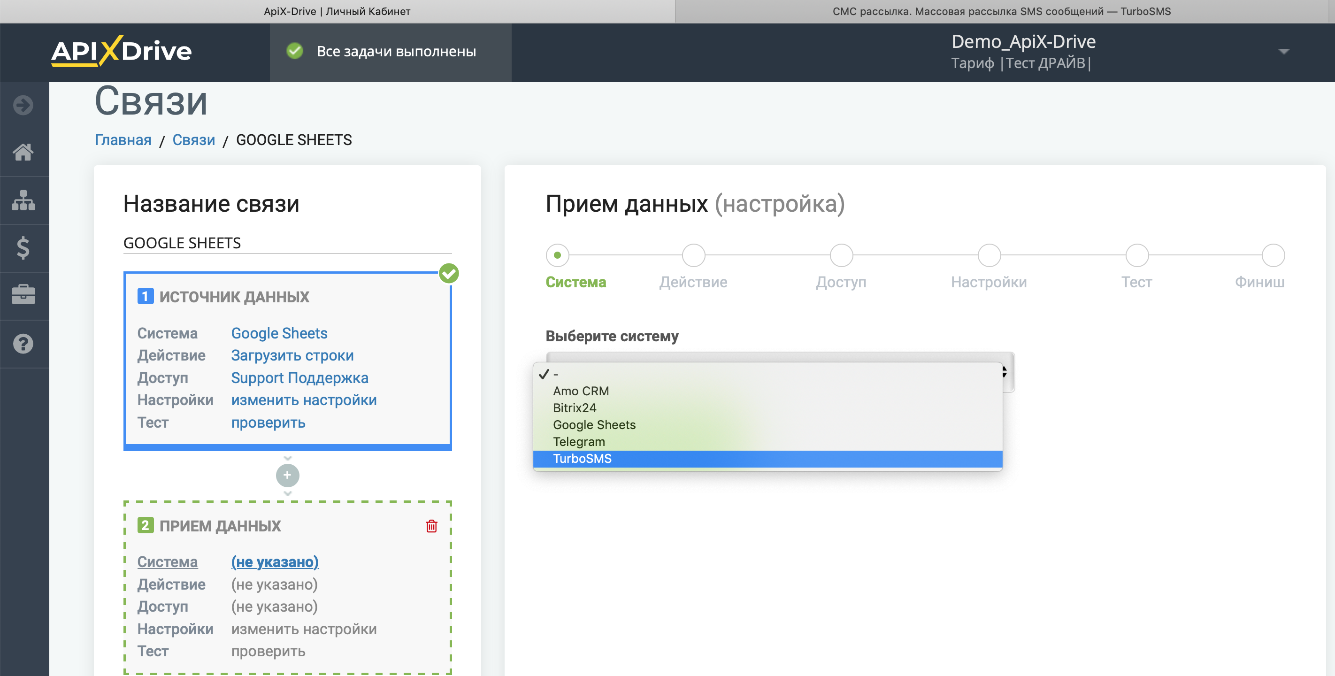The image size is (1335, 676).
Task: Click green checkmark on data source block
Action: 449,273
